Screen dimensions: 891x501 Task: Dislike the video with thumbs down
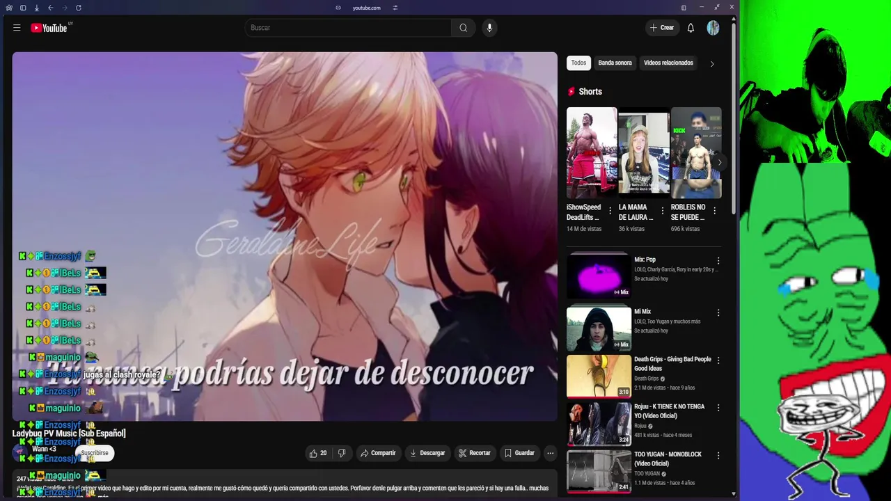point(342,453)
